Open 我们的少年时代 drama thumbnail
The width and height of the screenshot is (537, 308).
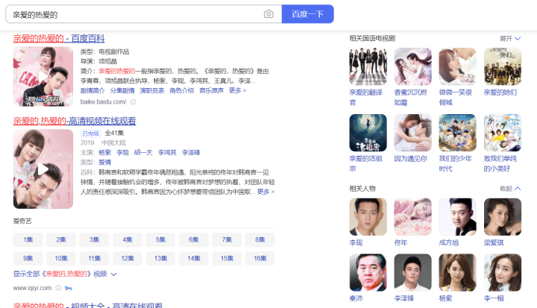point(458,133)
